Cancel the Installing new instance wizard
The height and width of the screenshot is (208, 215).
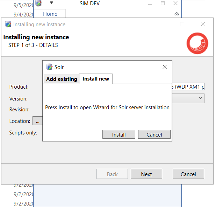click(188, 174)
